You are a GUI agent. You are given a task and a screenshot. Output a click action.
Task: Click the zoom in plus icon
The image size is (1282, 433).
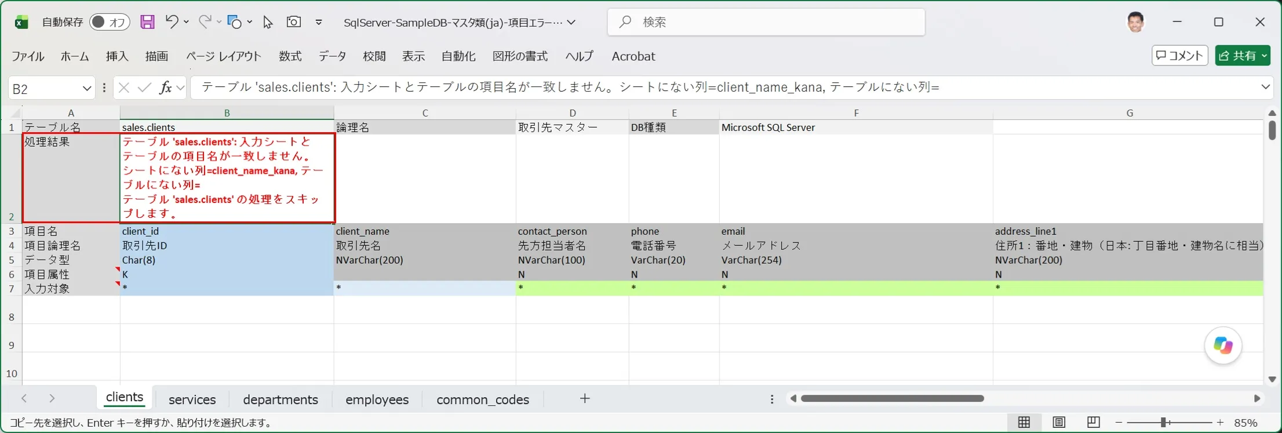(x=1221, y=423)
